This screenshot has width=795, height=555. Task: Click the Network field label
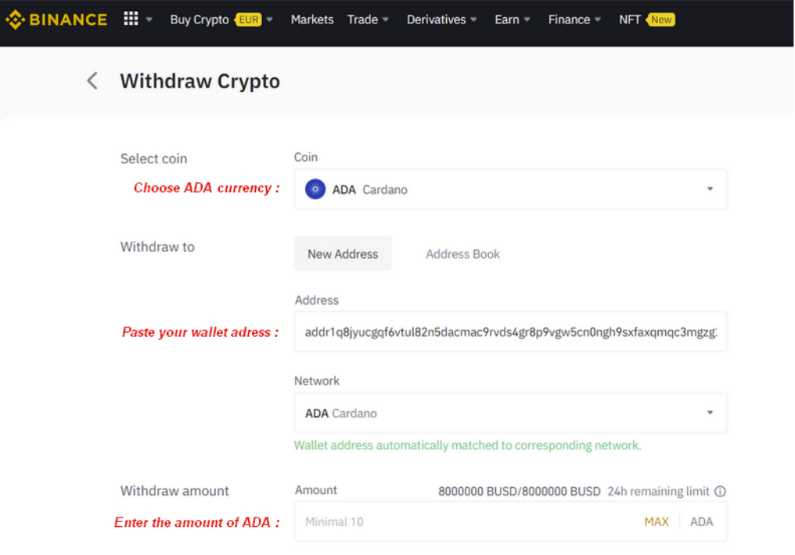[317, 381]
